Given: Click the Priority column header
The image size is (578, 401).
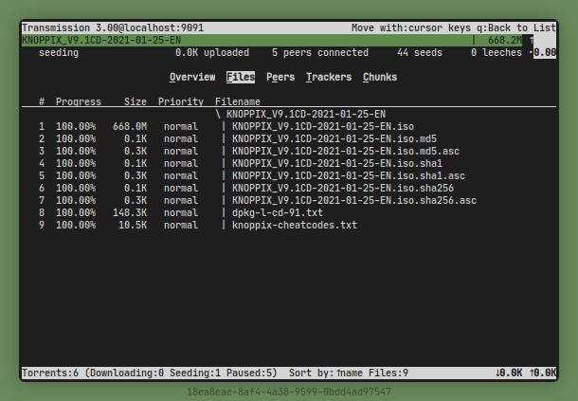Looking at the screenshot, I should (x=181, y=101).
